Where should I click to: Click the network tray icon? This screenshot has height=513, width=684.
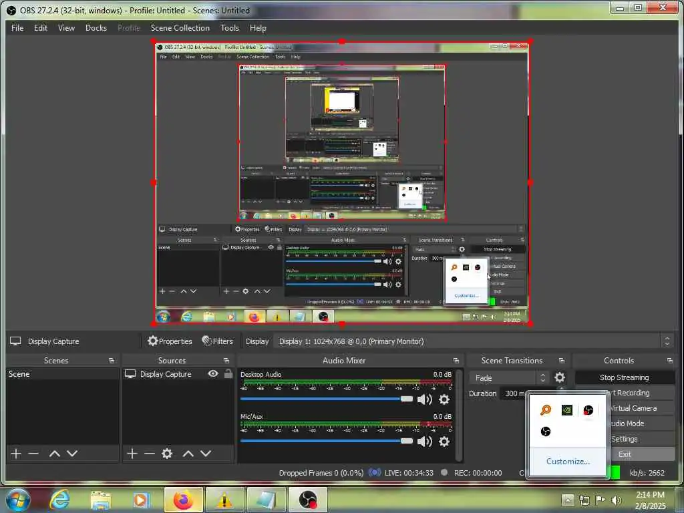pyautogui.click(x=584, y=500)
